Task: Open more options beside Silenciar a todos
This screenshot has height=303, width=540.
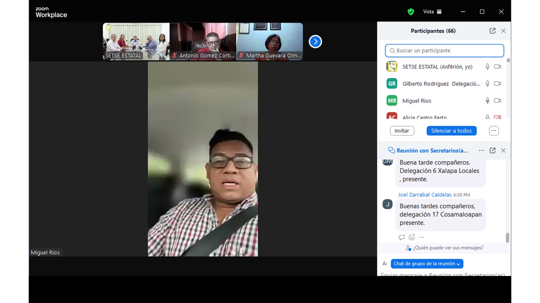Action: point(494,131)
